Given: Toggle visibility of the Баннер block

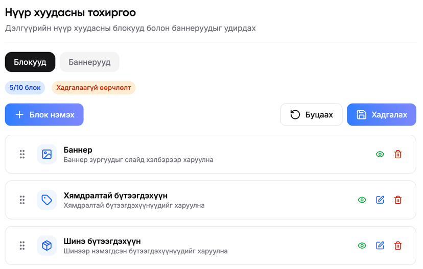Looking at the screenshot, I should click(380, 154).
